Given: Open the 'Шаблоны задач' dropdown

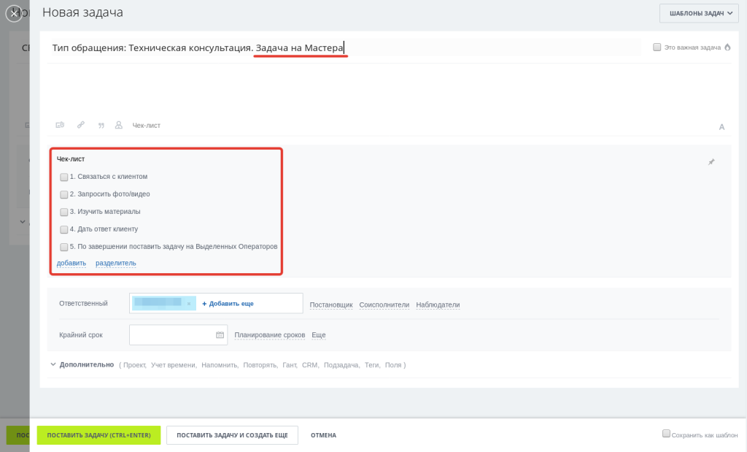Looking at the screenshot, I should pos(699,13).
